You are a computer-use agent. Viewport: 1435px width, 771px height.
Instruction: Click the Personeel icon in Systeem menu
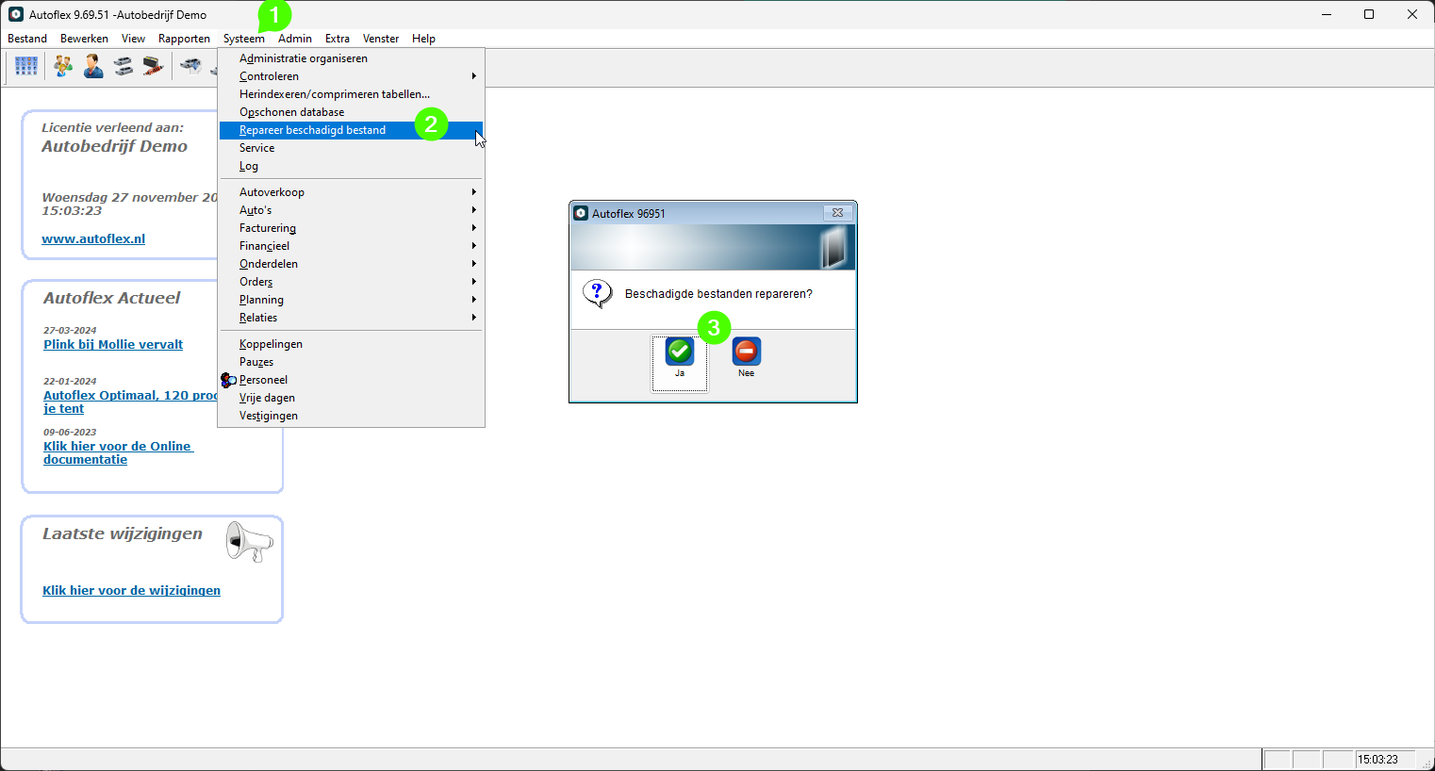pos(228,380)
